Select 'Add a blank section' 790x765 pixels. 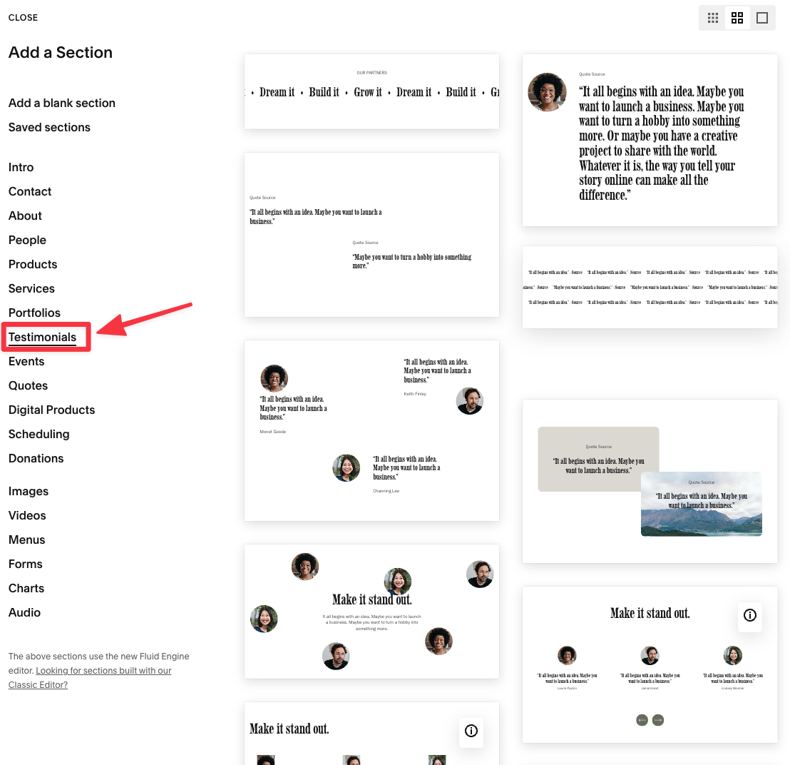pos(61,103)
